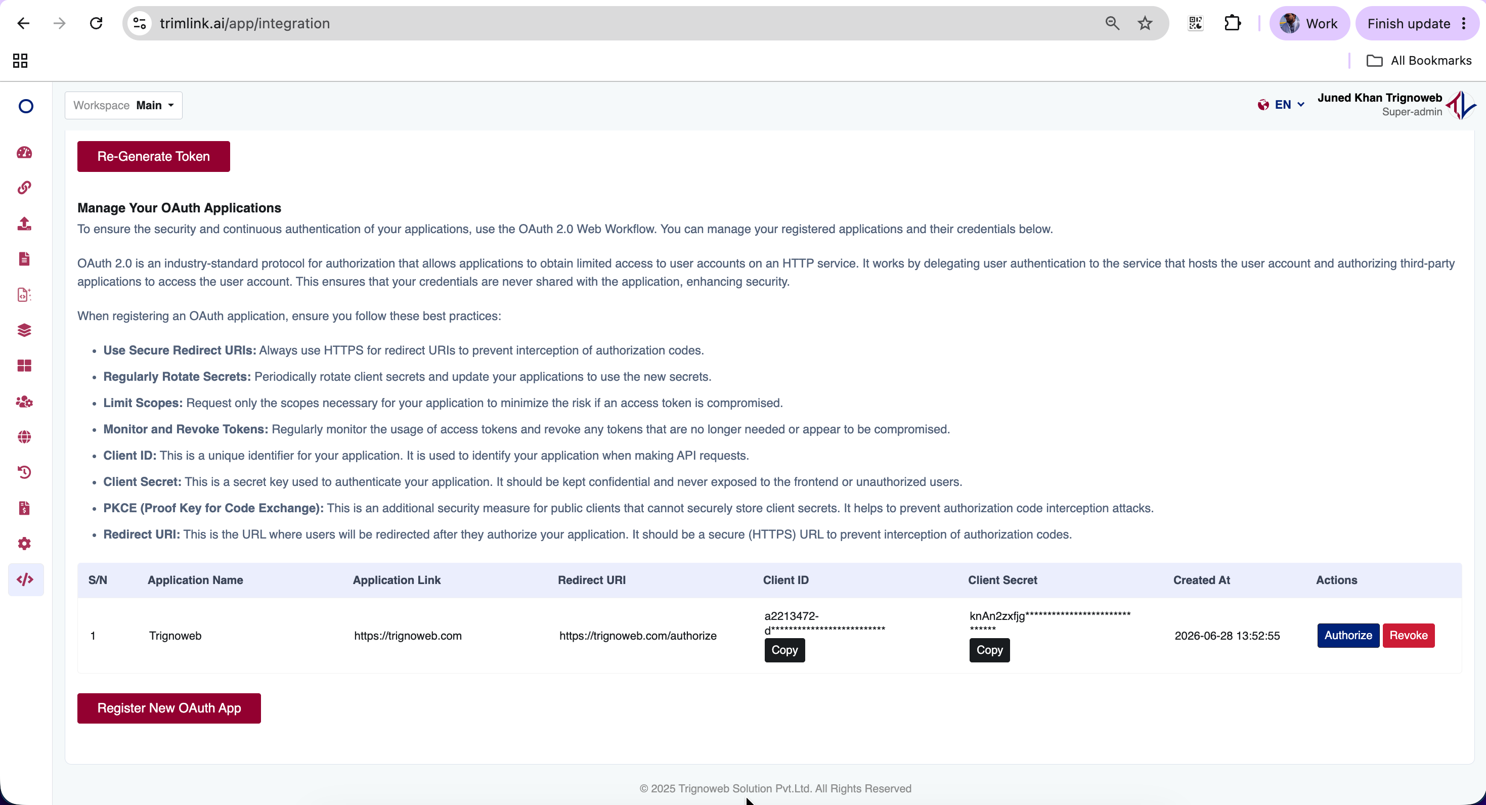This screenshot has height=805, width=1486.
Task: Open the QR code extension icon
Action: tap(1196, 23)
